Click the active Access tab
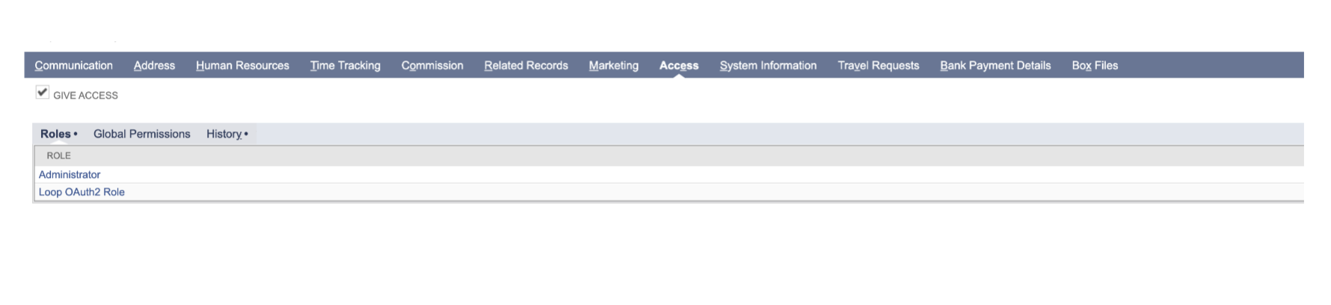Screen dimensions: 1331x305 tap(678, 66)
